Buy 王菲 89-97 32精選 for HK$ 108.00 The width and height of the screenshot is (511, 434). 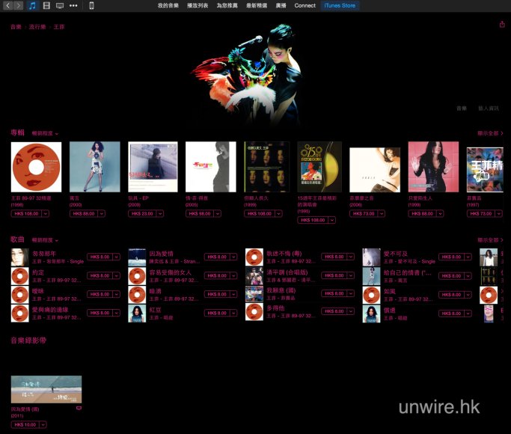coord(26,214)
